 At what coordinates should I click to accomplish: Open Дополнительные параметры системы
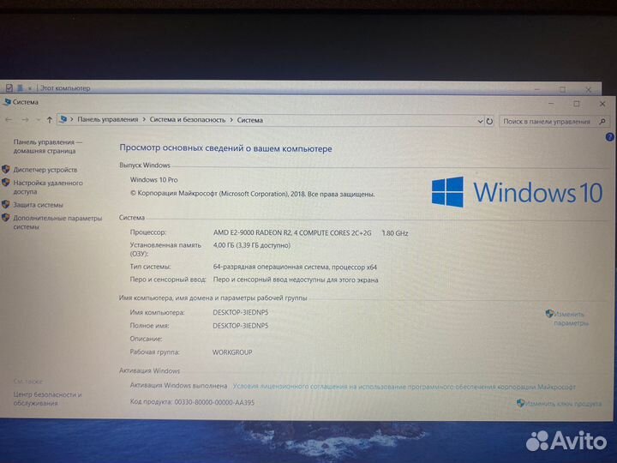pyautogui.click(x=57, y=222)
